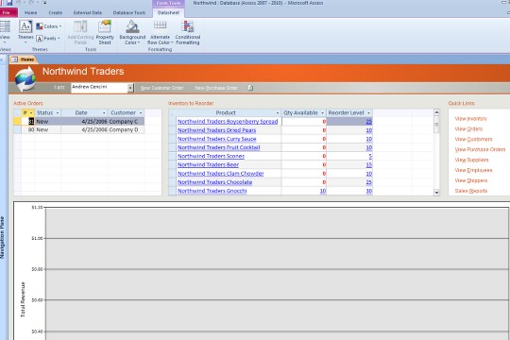
Task: Open the Background Color picker
Action: (132, 32)
